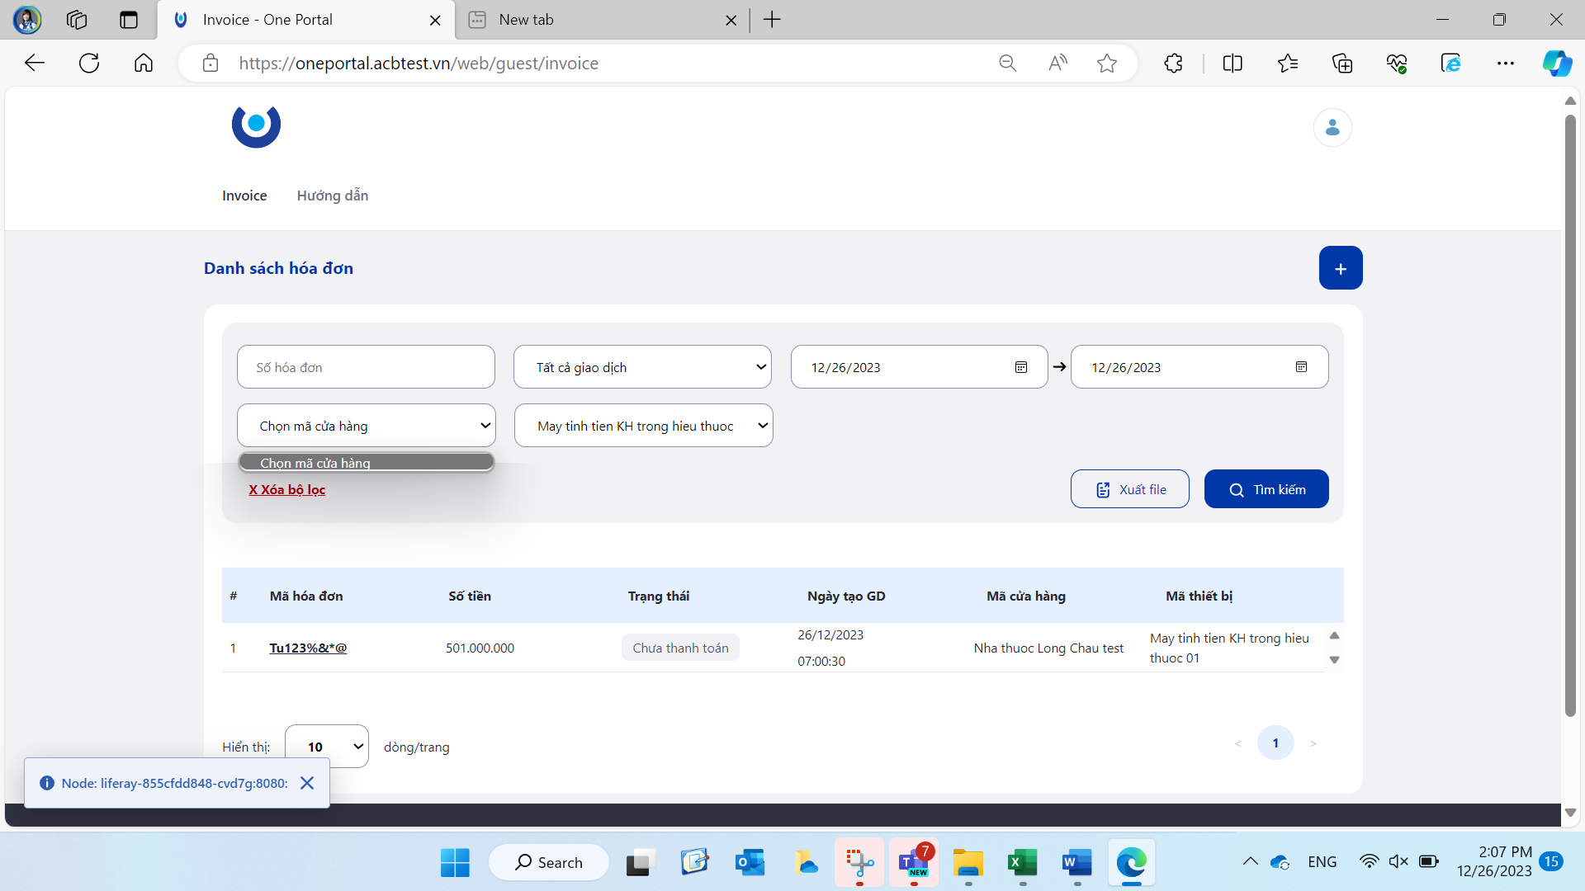This screenshot has width=1585, height=891.
Task: Open the Invoice menu tab
Action: click(x=245, y=195)
